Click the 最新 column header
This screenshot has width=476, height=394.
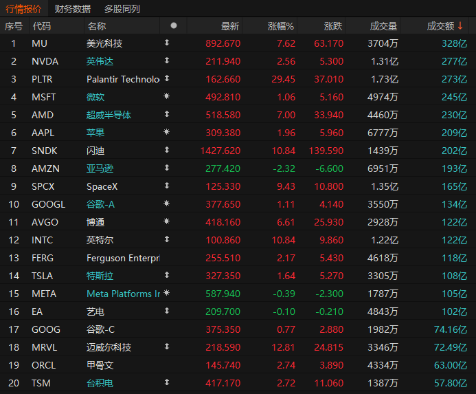point(230,26)
